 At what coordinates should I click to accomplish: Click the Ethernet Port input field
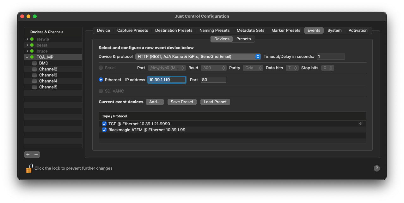click(x=214, y=80)
